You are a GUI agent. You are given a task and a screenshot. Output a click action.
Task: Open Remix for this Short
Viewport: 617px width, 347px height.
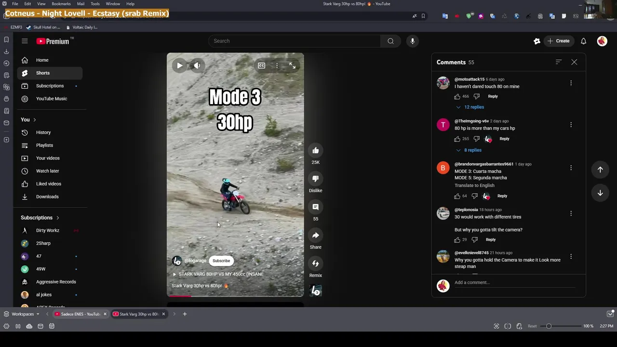315,264
